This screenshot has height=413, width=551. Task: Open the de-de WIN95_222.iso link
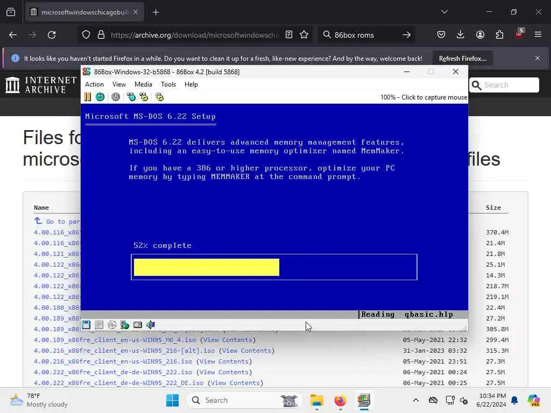click(x=113, y=372)
